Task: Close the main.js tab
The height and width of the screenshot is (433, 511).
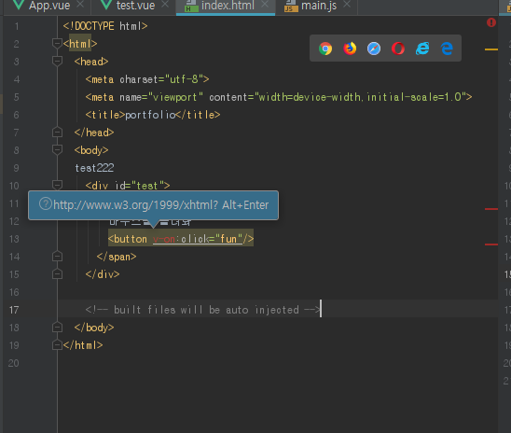Action: [347, 5]
